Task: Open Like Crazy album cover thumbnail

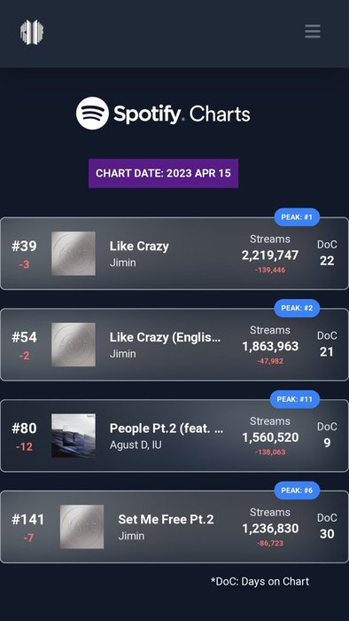Action: [x=74, y=254]
